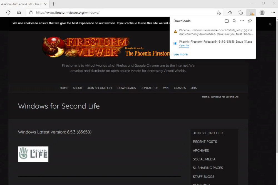Click Home breadcrumb link
Image resolution: width=278 pixels, height=185 pixels.
click(205, 97)
